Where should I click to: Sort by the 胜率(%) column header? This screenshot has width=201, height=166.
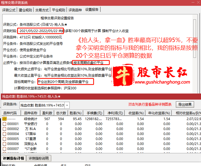tap(75, 113)
